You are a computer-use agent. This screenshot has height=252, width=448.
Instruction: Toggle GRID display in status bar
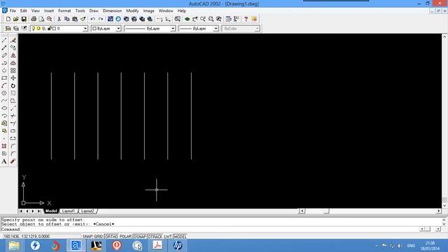pyautogui.click(x=99, y=237)
